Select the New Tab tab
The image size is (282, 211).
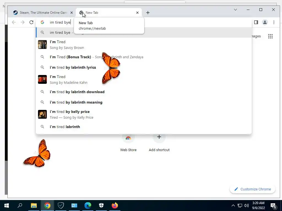tap(109, 13)
